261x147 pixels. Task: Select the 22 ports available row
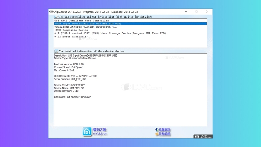point(130,37)
